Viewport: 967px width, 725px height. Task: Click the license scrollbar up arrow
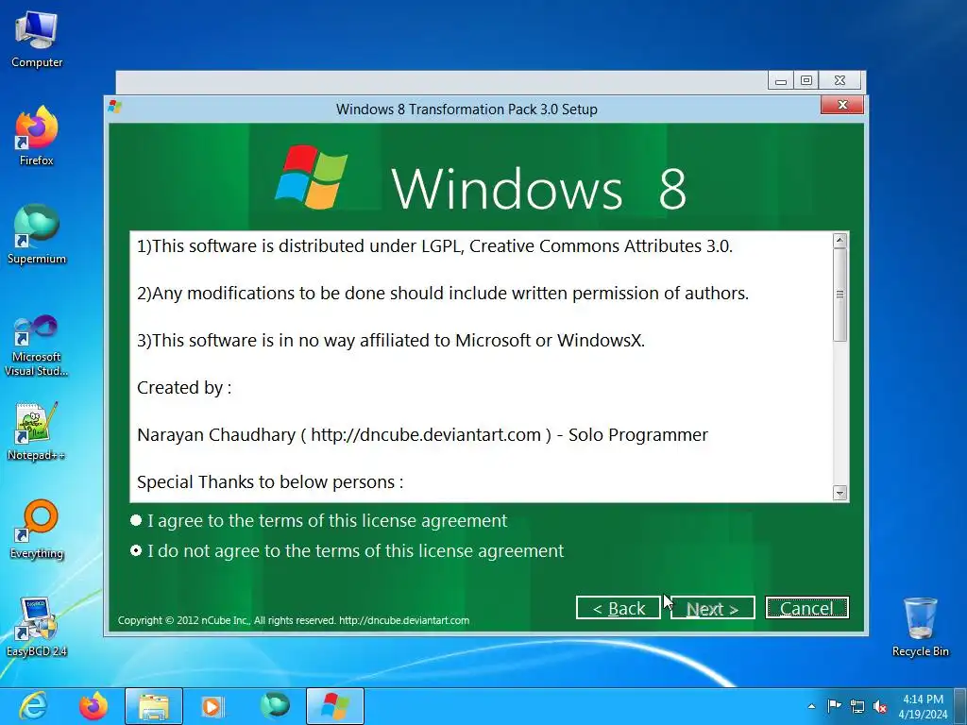tap(840, 241)
